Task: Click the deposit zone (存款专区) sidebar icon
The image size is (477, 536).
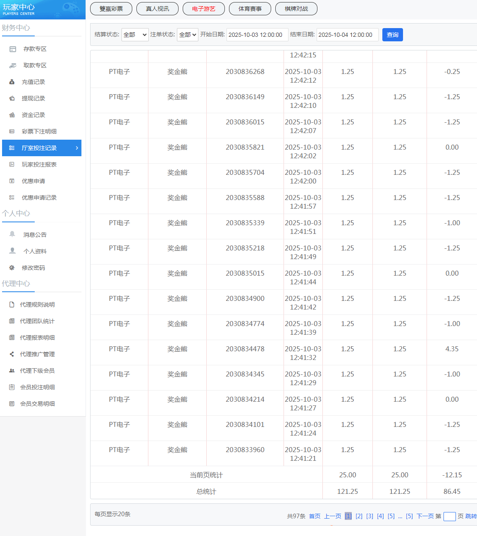Action: (x=13, y=49)
